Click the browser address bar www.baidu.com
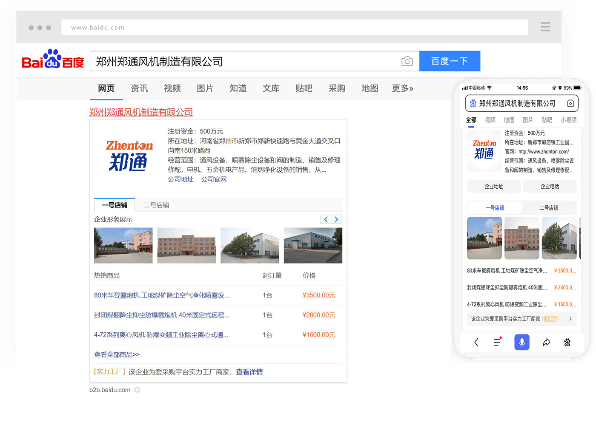 pos(295,27)
